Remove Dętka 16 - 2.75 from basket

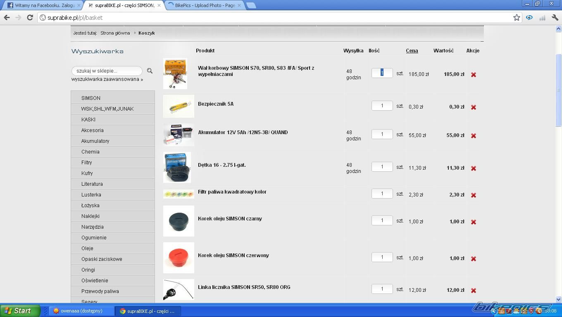[474, 168]
